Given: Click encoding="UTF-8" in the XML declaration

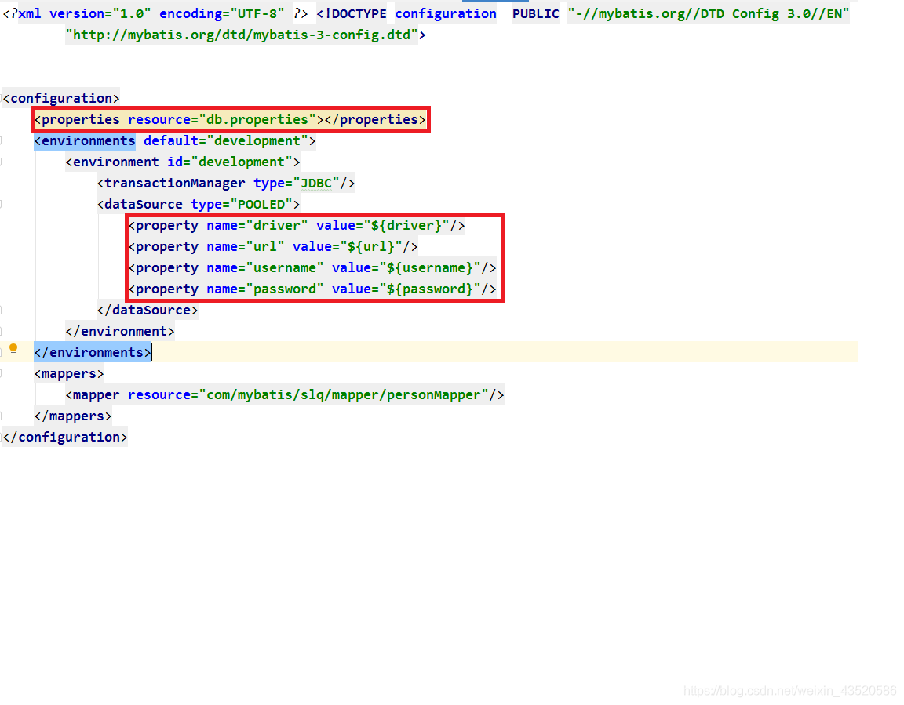Looking at the screenshot, I should (x=222, y=14).
